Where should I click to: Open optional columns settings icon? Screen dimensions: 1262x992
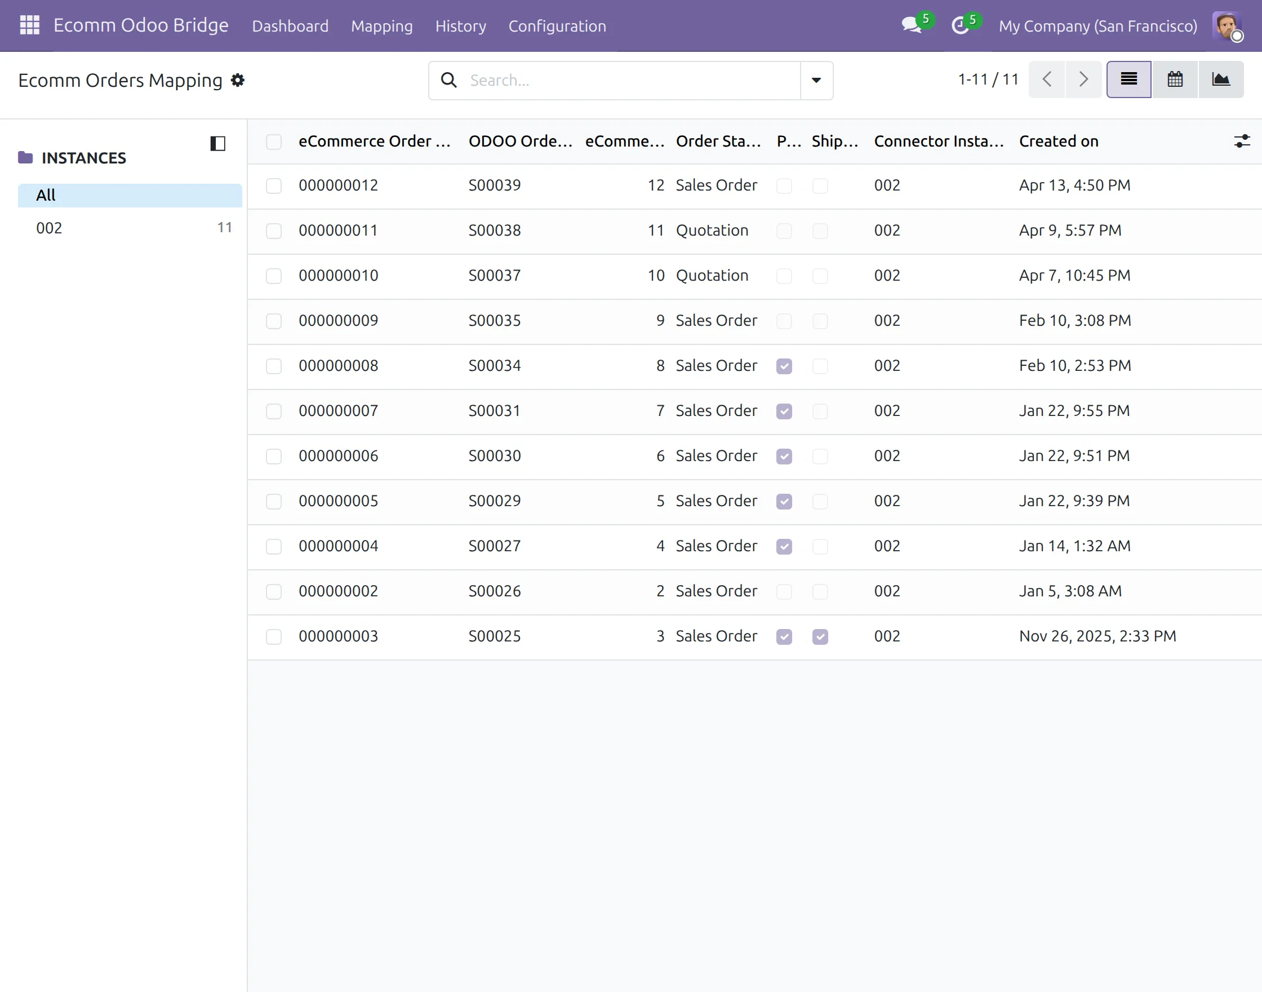click(x=1242, y=141)
